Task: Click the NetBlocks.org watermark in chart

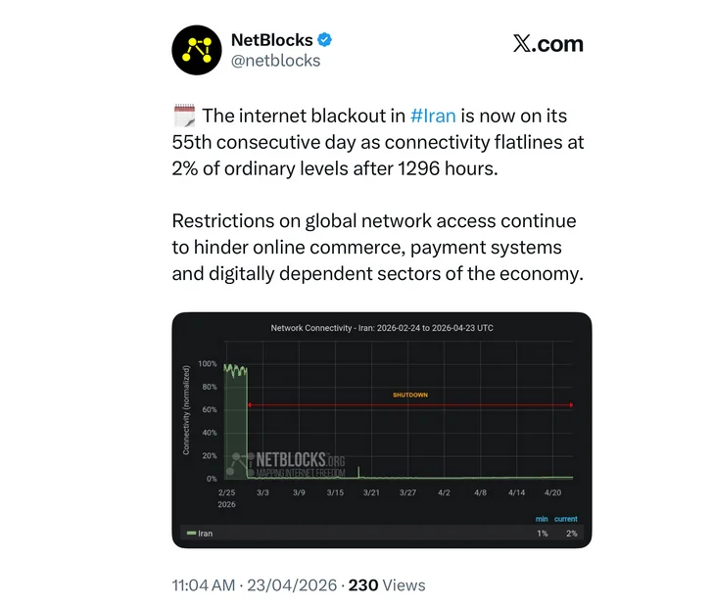Action: (286, 464)
